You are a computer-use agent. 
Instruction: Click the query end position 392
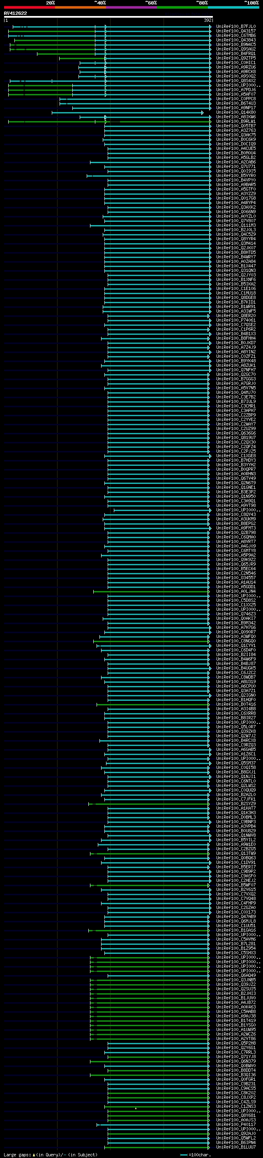pos(208,20)
